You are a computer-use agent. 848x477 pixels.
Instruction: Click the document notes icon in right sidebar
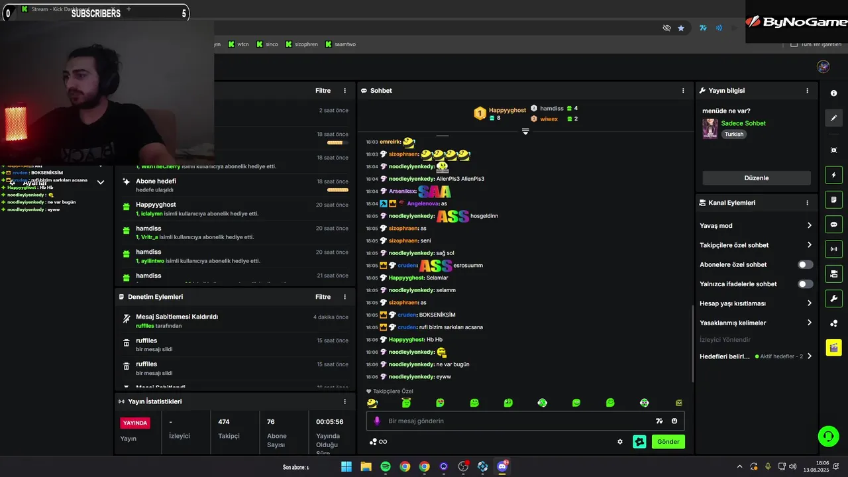click(x=833, y=199)
